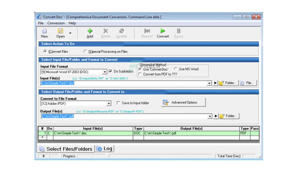Viewport: 294px width, 170px height.
Task: Select the Output File cell C:\in\Simple-Test\*.pdf
Action: [191, 133]
